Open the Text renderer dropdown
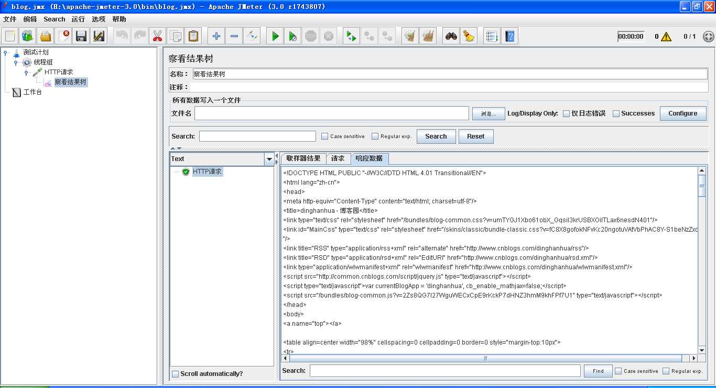 coord(269,159)
